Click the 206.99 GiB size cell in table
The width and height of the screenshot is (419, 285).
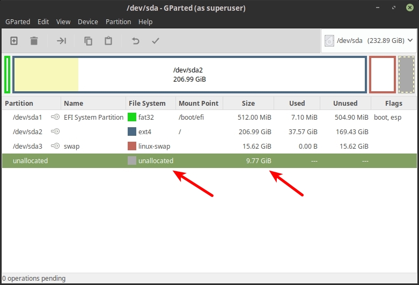click(x=255, y=132)
